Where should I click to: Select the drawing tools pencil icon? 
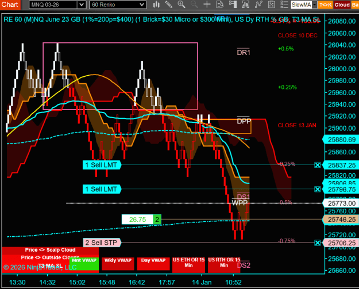pyautogui.click(x=169, y=5)
